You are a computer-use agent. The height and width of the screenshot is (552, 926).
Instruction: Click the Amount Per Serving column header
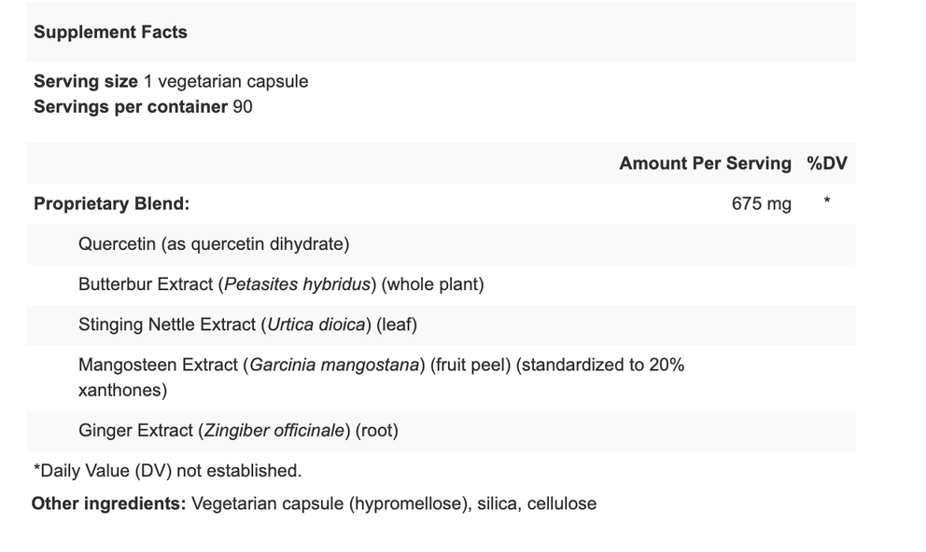[x=705, y=163]
